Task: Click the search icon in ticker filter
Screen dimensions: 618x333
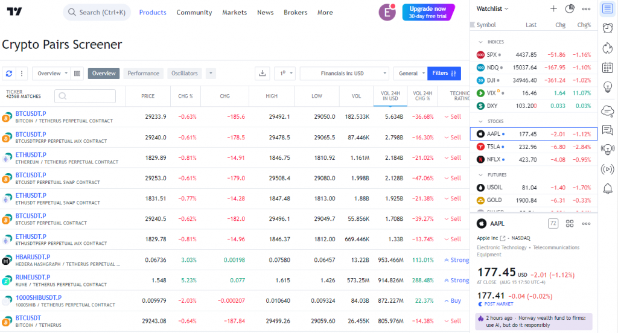Action: (62, 96)
